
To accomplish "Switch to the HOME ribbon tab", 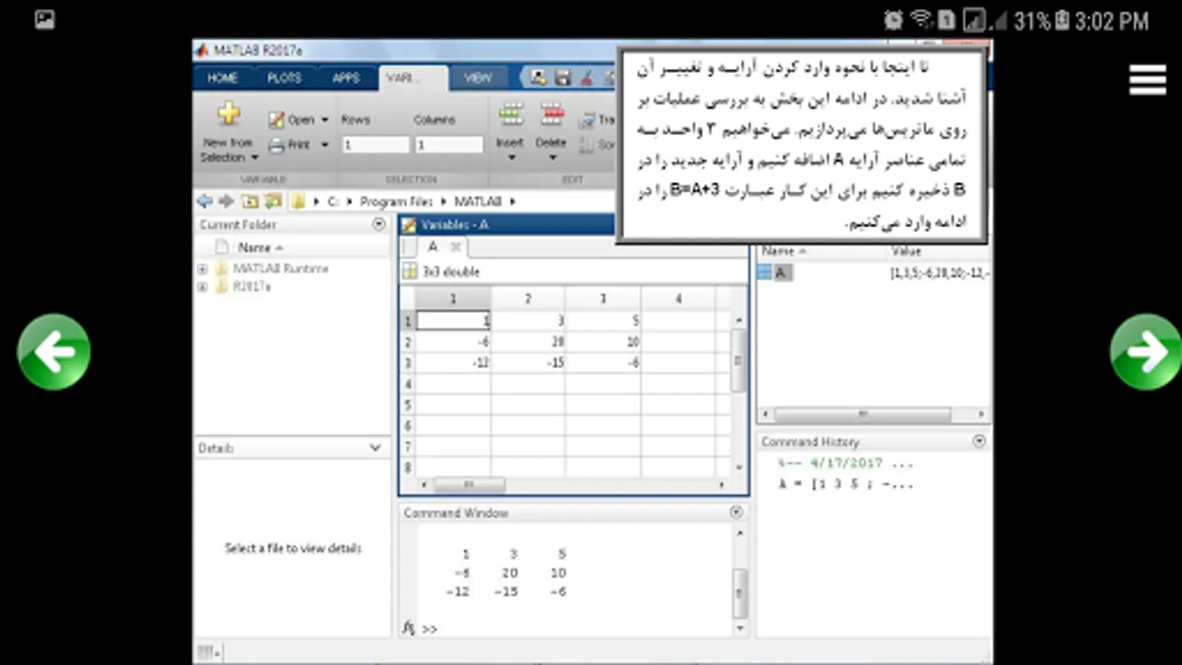I will 222,78.
